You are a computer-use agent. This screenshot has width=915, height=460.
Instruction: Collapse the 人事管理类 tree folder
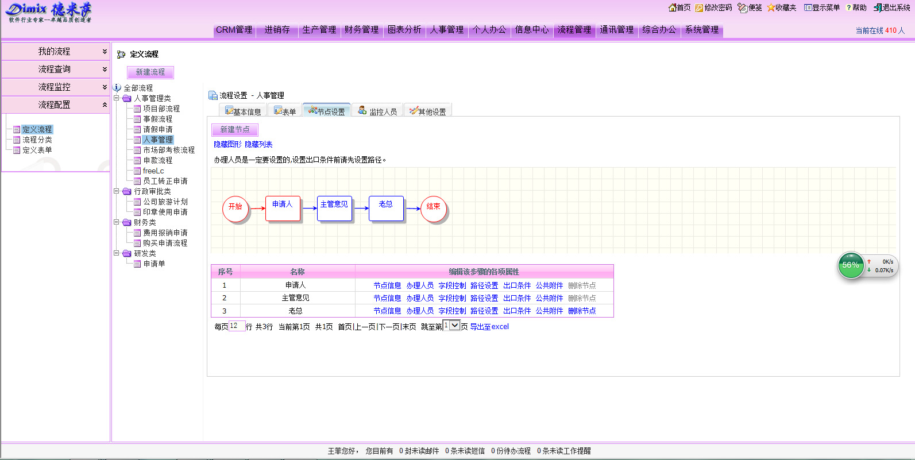pyautogui.click(x=117, y=98)
